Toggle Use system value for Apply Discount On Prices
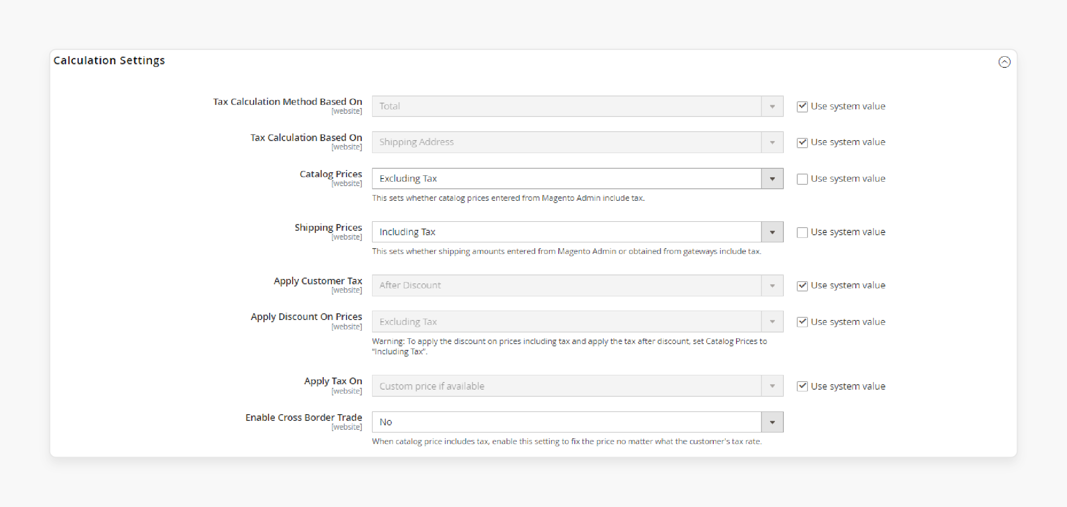Image resolution: width=1067 pixels, height=507 pixels. [x=802, y=321]
